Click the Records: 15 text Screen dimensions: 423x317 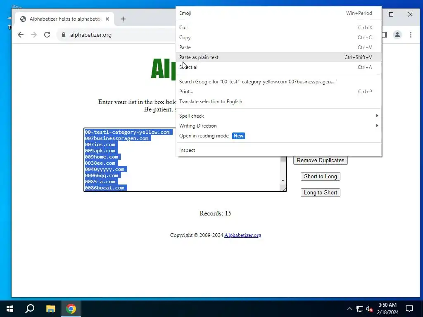click(215, 213)
